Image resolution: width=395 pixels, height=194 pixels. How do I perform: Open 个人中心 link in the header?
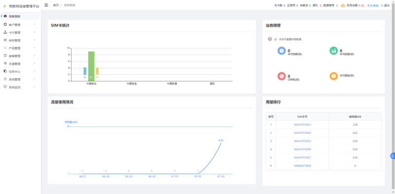pyautogui.click(x=373, y=5)
